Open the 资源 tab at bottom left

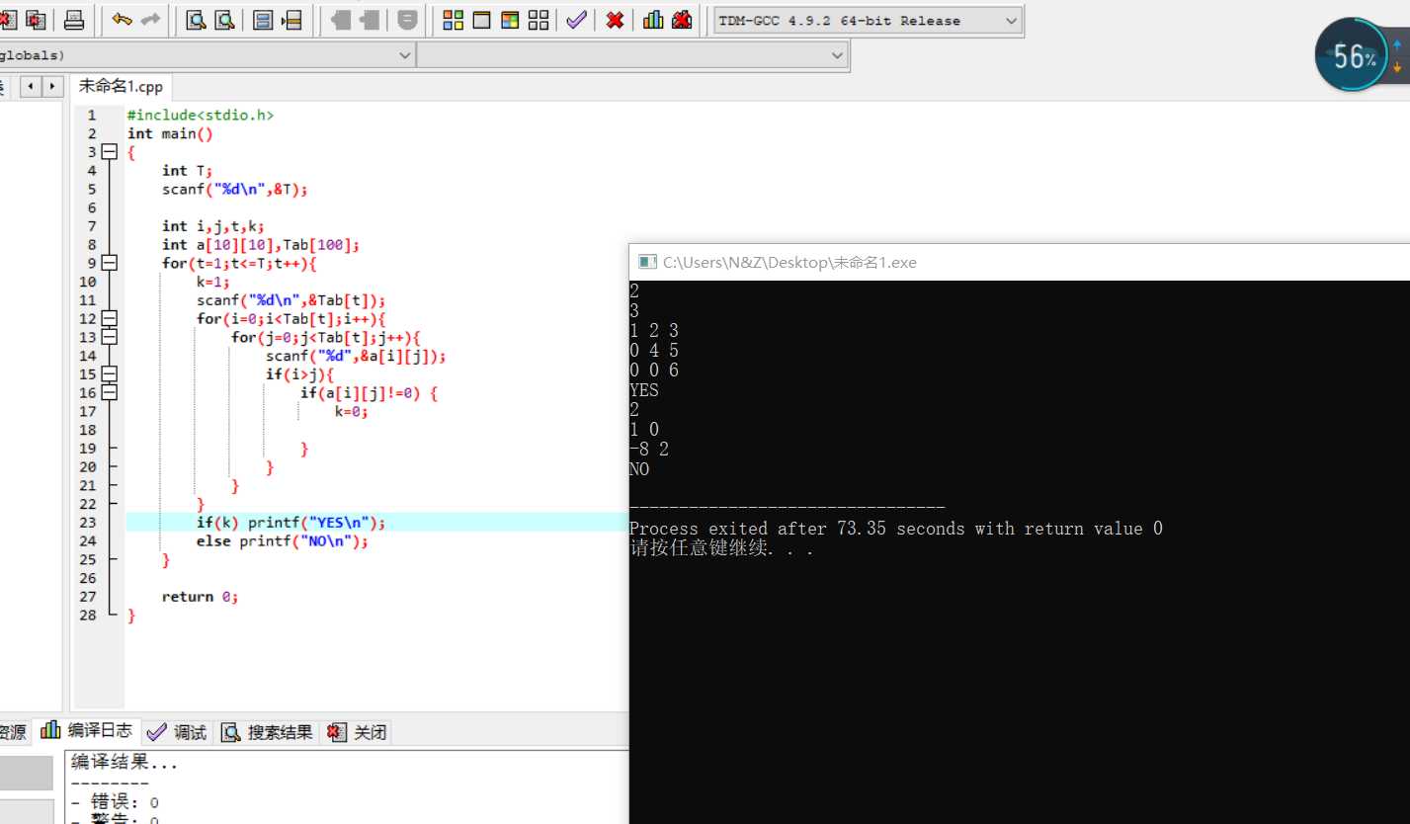[14, 732]
